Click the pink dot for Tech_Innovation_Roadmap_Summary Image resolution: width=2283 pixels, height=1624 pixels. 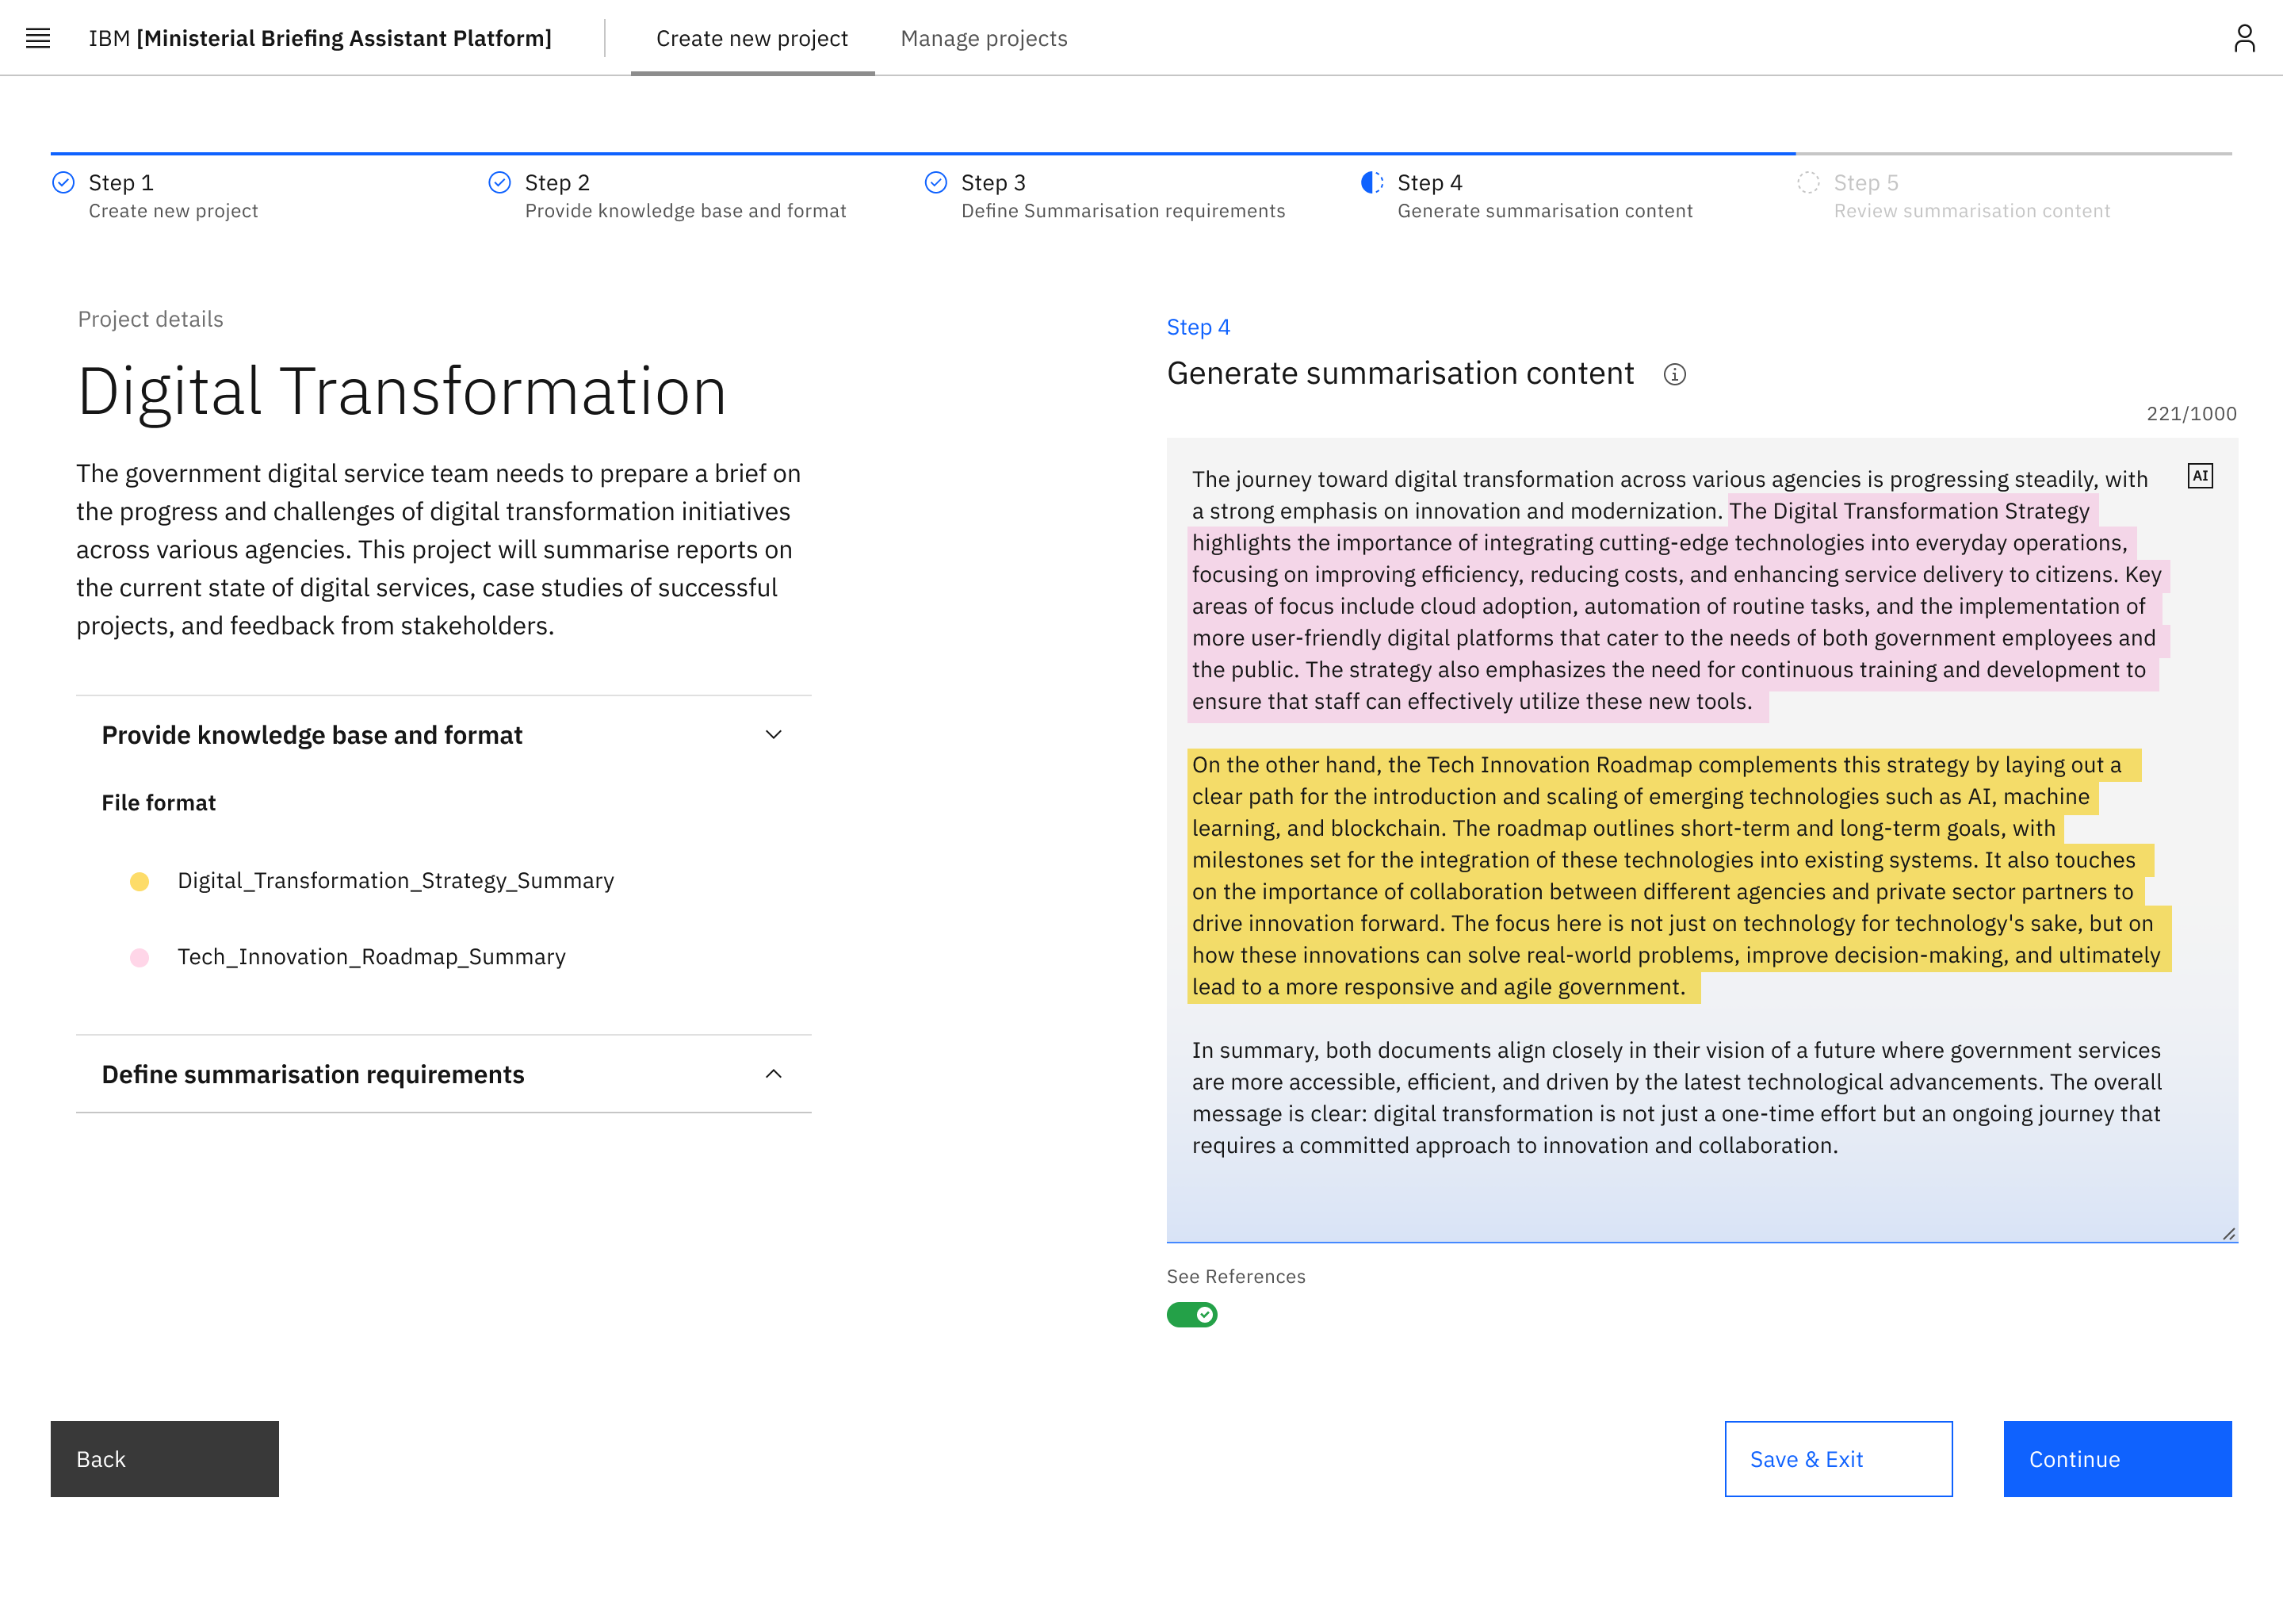pos(140,957)
